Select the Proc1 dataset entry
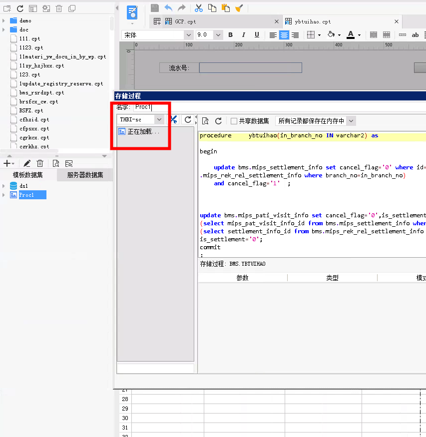The image size is (426, 437). (x=26, y=195)
